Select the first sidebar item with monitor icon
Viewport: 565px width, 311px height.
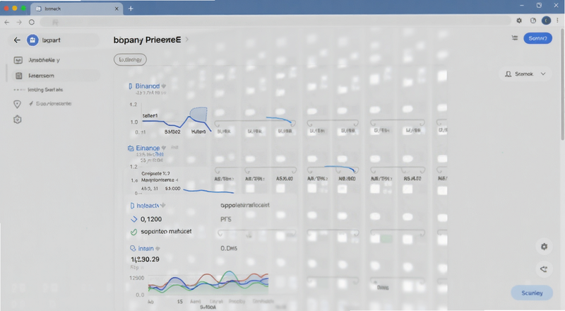click(x=54, y=60)
